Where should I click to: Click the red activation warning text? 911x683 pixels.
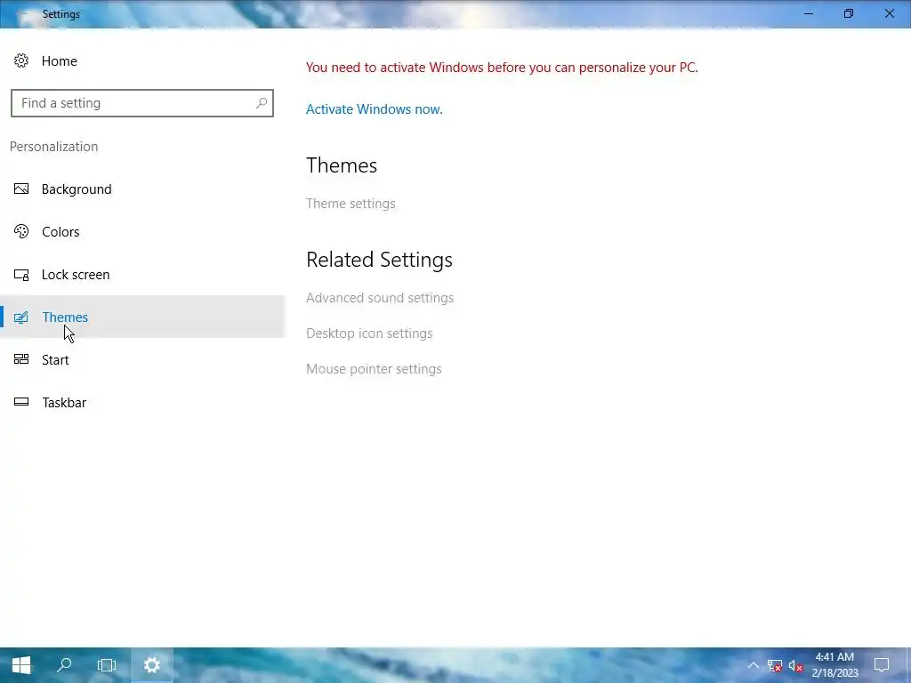click(502, 68)
